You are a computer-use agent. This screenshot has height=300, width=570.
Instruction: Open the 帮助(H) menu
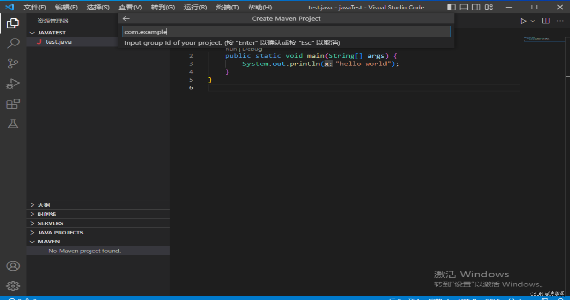pos(260,7)
